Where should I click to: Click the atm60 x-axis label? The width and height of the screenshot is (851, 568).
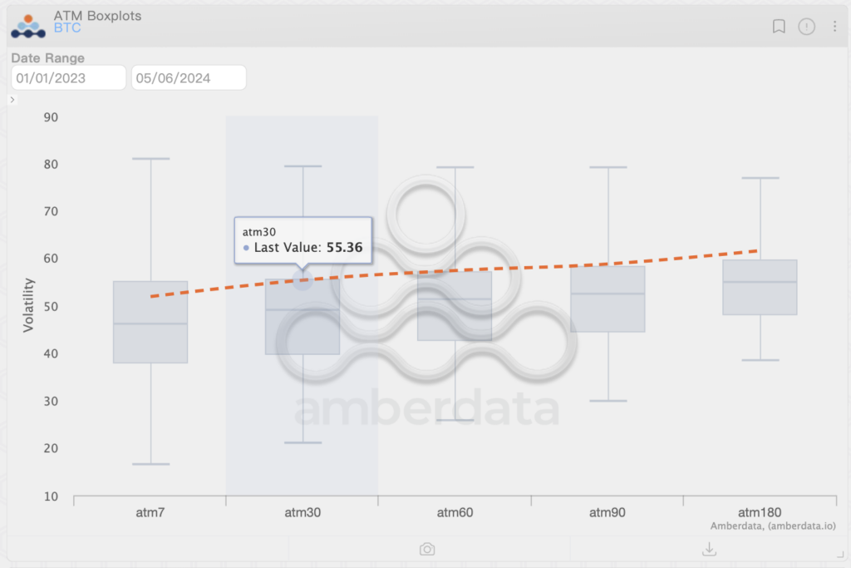pos(455,512)
